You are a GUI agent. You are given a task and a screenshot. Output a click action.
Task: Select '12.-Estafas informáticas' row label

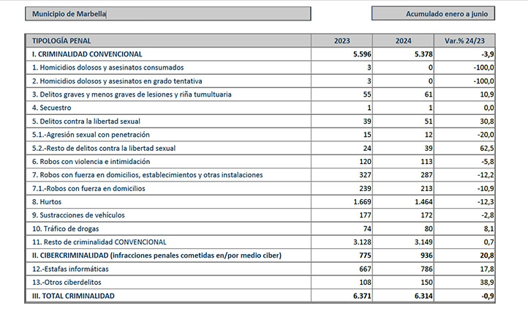pos(70,269)
